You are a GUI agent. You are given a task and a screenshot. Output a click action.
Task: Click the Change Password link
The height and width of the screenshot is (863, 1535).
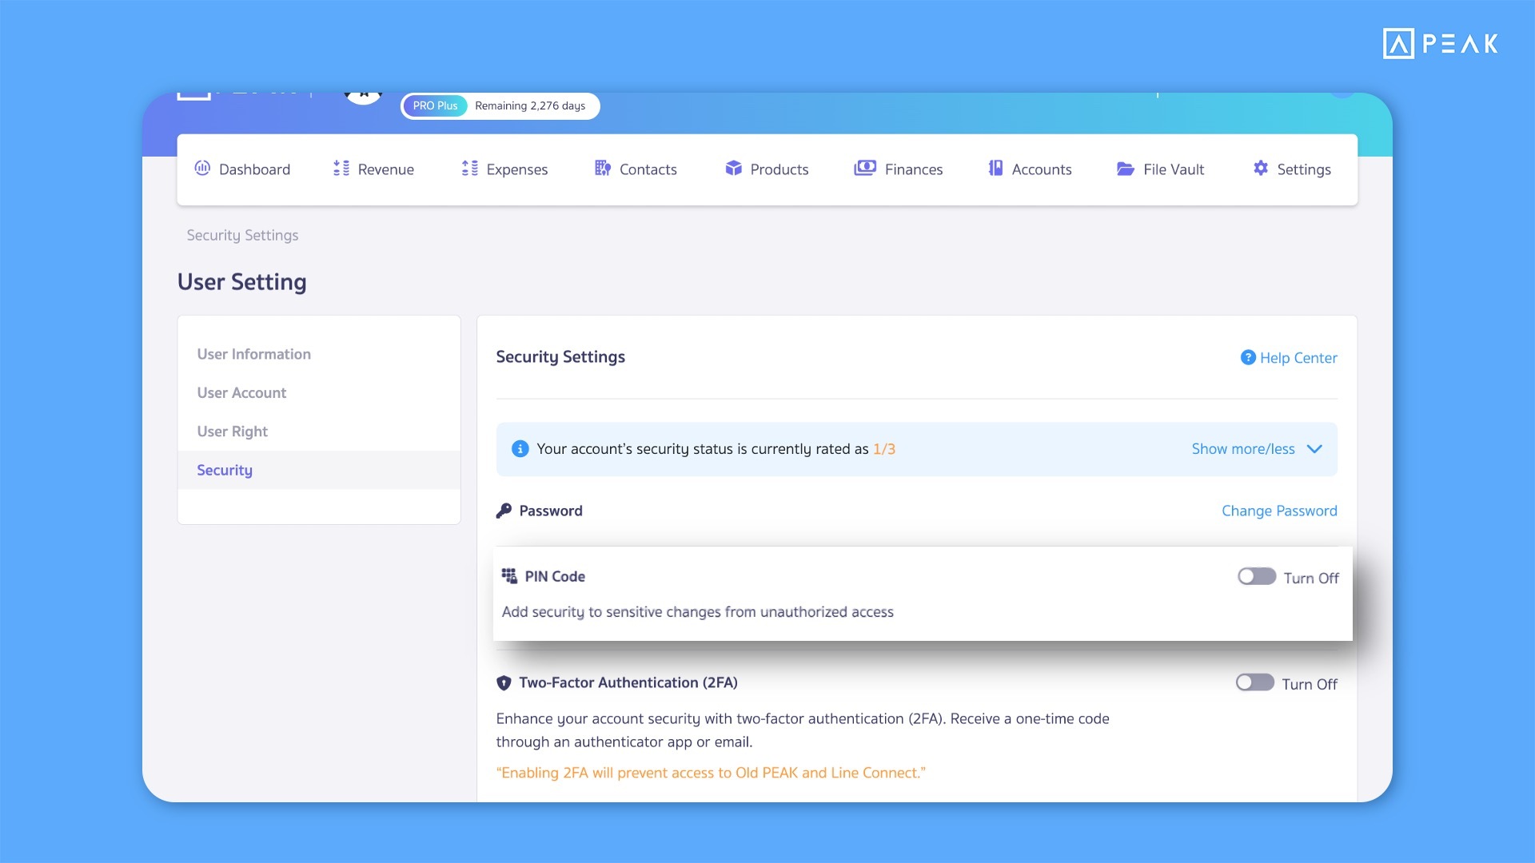pos(1278,511)
